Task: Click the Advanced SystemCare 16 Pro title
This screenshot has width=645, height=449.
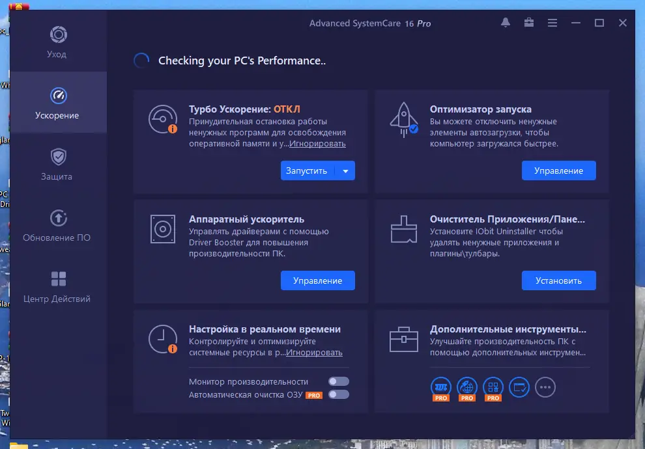Action: click(x=370, y=23)
